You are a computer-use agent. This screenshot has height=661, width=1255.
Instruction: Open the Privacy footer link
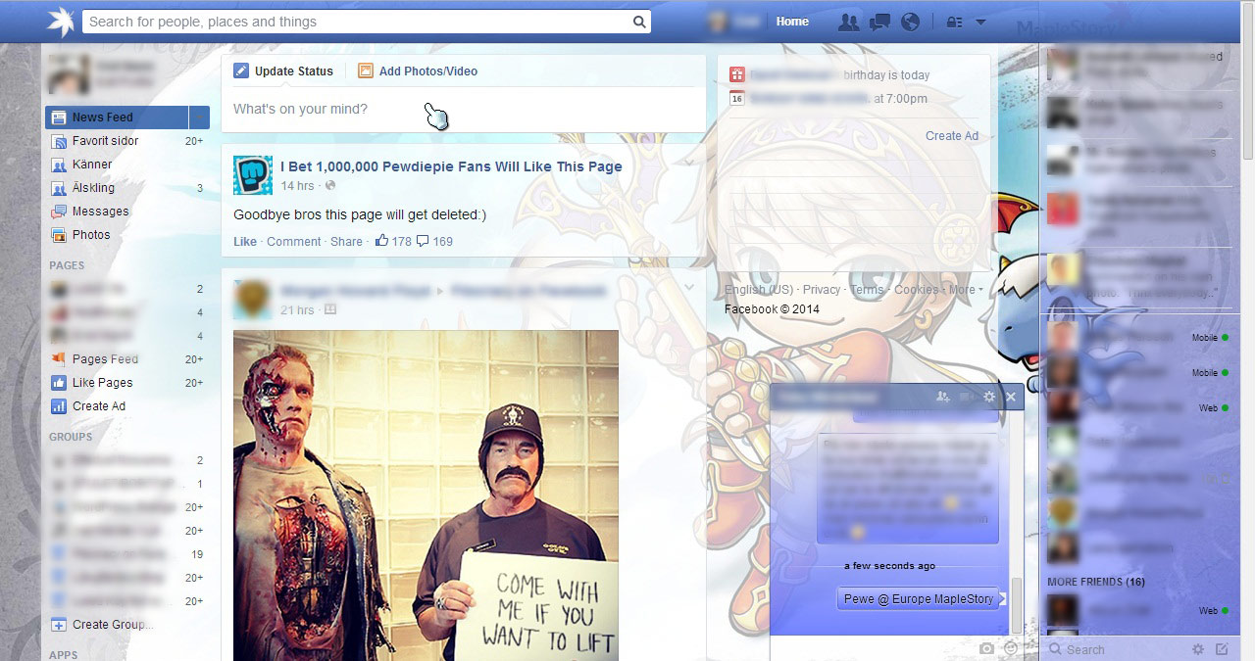click(x=822, y=290)
